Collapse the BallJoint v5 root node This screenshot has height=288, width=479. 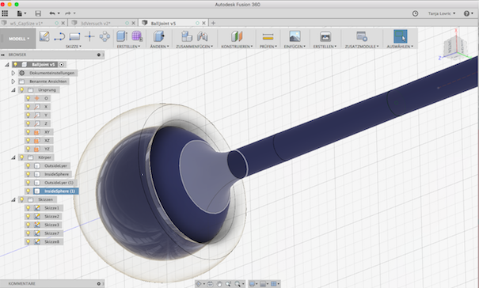coord(6,64)
